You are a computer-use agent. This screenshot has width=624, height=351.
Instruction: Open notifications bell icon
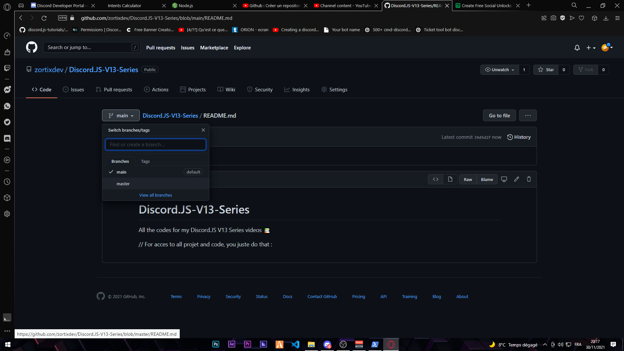click(x=577, y=48)
